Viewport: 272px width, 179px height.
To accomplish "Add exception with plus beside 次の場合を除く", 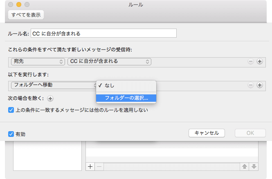I will click(50, 98).
